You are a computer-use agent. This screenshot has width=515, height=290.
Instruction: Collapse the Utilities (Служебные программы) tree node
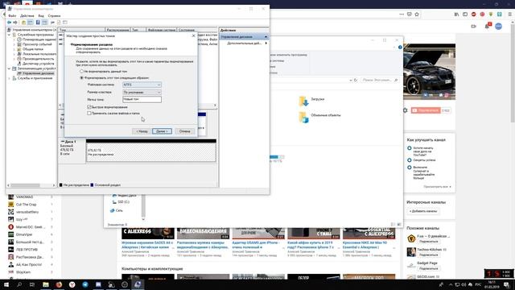coord(9,35)
